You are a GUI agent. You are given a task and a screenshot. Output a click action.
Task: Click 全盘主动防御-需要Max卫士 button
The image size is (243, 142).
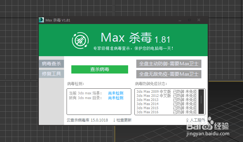(x=169, y=64)
